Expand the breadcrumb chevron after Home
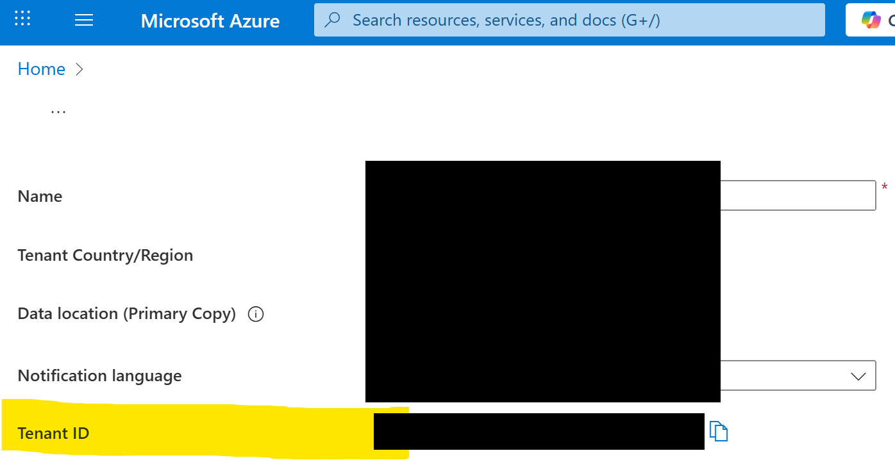 click(79, 70)
